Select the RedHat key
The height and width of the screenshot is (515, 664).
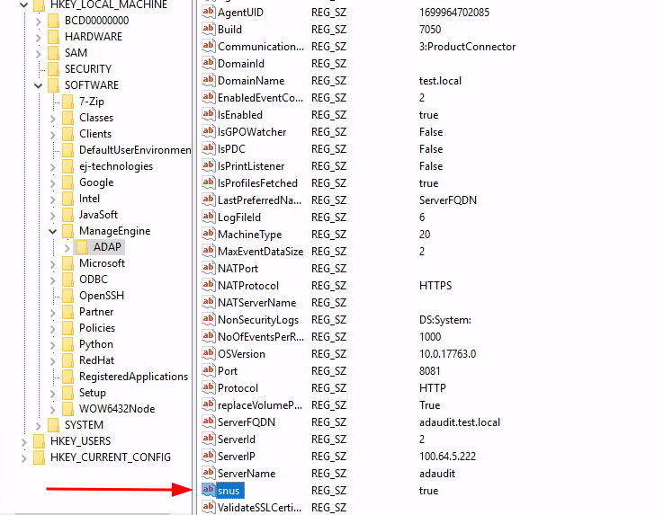click(x=96, y=360)
